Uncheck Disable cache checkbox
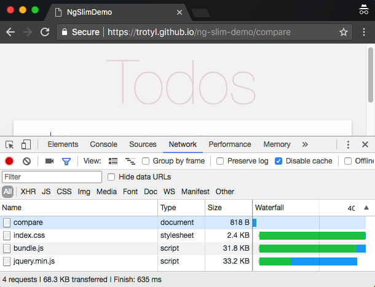Viewport: 375px width, 287px height. [x=278, y=161]
